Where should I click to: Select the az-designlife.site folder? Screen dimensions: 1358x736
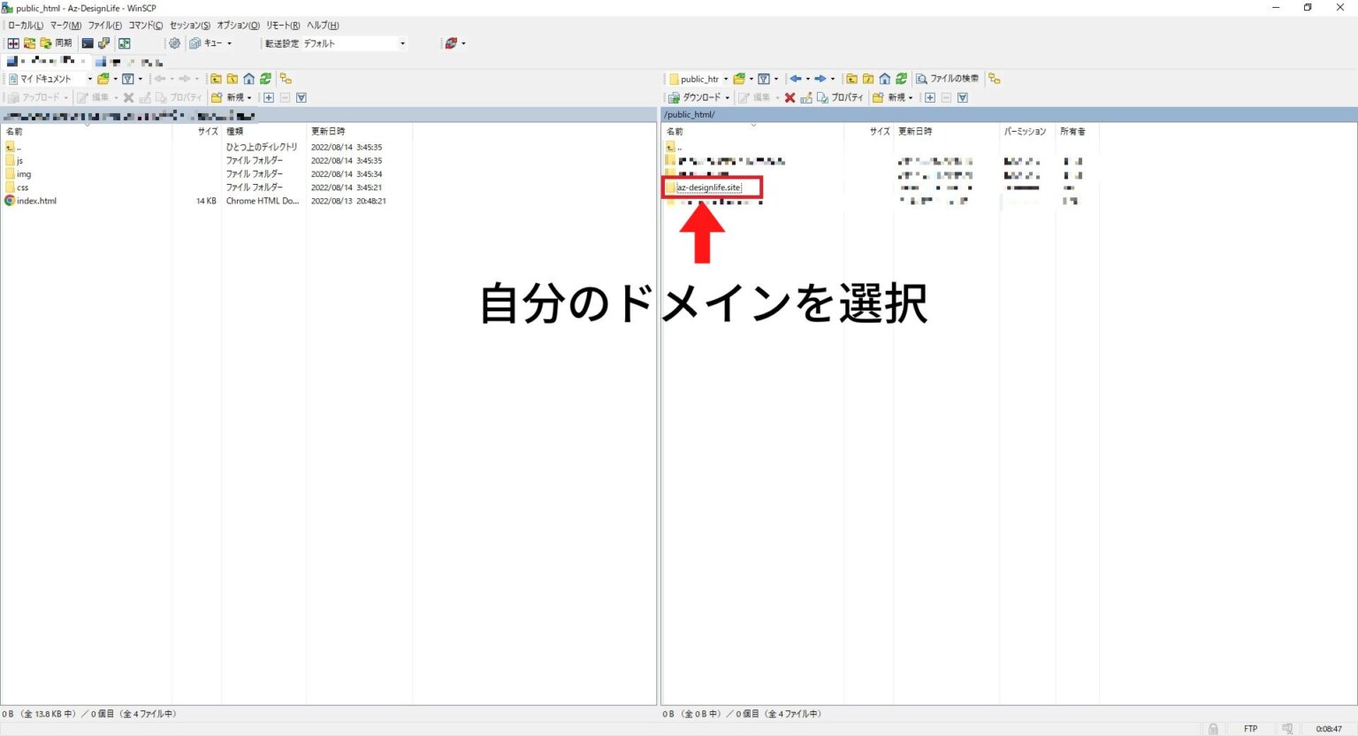coord(708,188)
